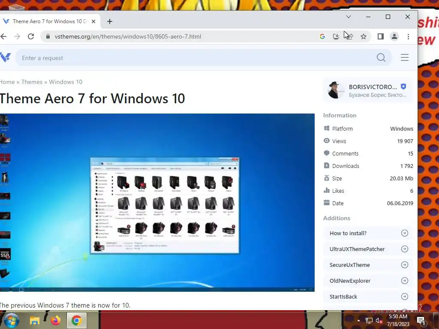Click the muted volume tray icon
The image size is (439, 329).
tap(379, 320)
